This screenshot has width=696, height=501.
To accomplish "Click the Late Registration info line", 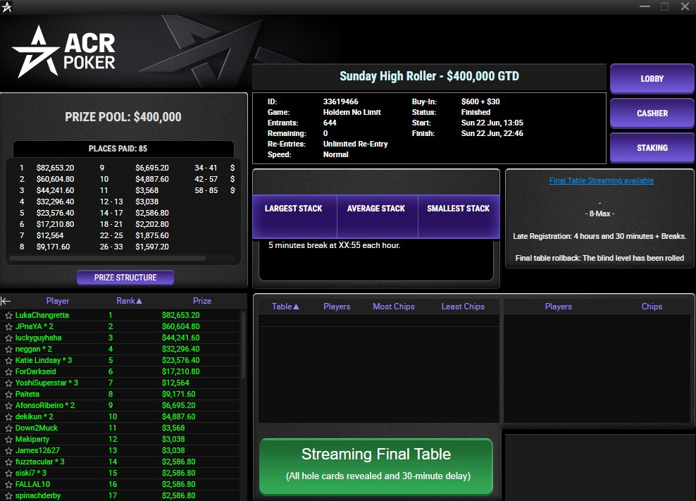I will (599, 236).
